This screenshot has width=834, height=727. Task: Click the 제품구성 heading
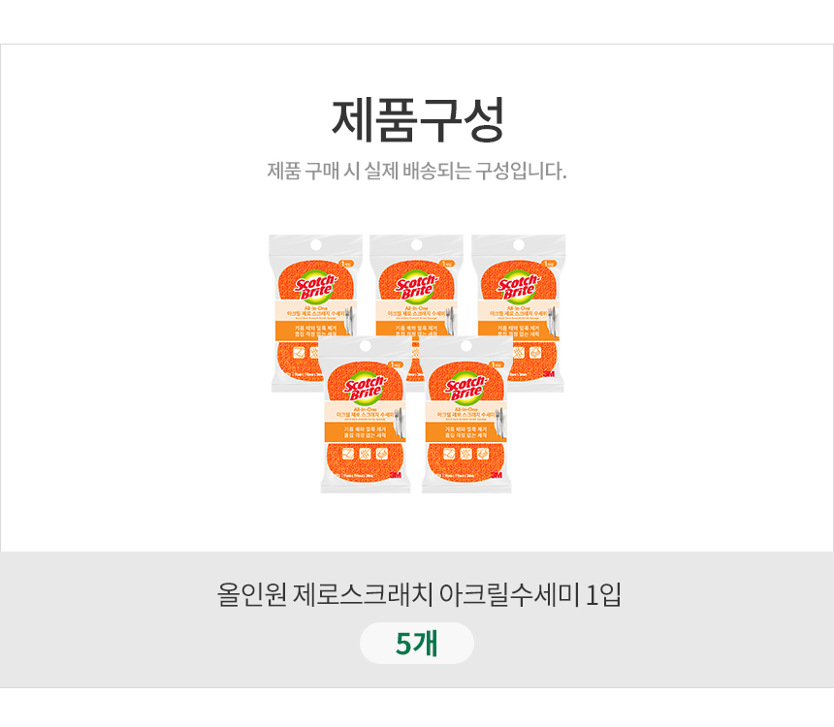(x=417, y=120)
